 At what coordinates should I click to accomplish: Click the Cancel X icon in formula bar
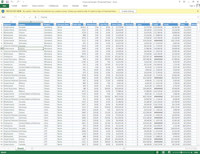[x=24, y=17]
